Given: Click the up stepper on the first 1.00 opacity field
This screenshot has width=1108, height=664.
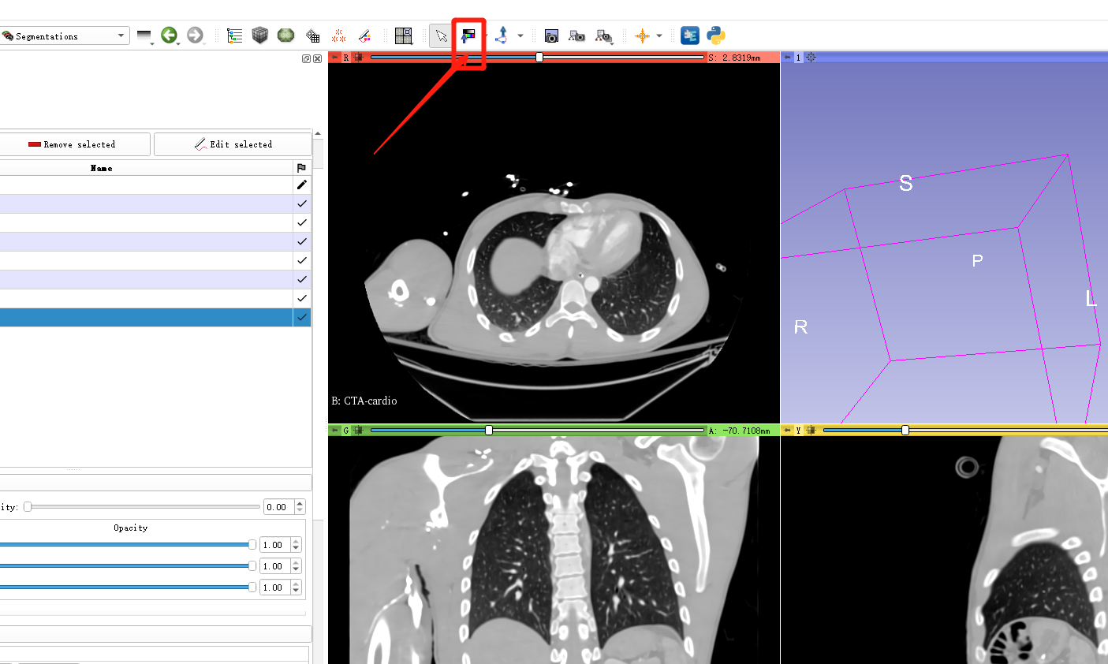Looking at the screenshot, I should 293,540.
